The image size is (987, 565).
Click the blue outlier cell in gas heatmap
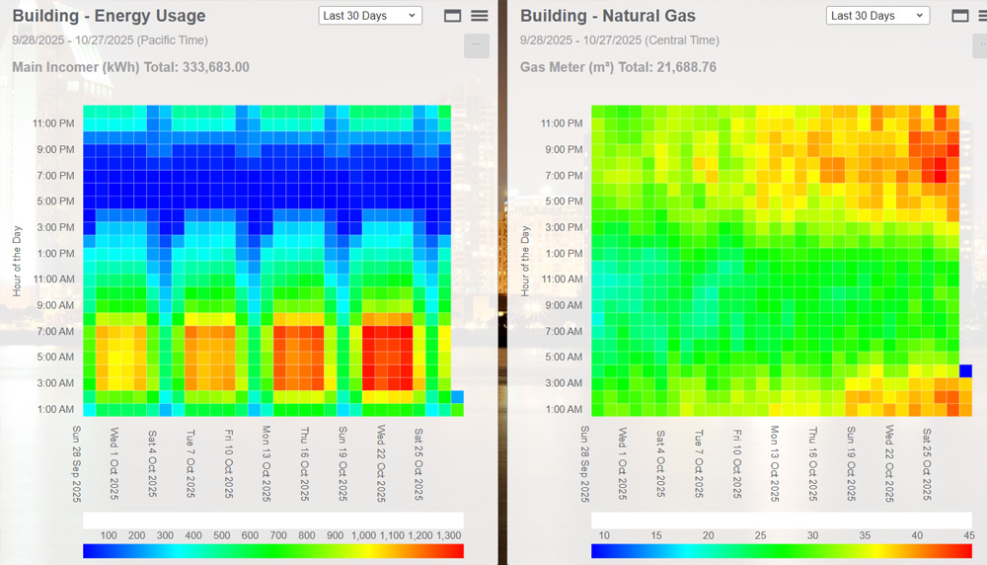click(x=965, y=371)
